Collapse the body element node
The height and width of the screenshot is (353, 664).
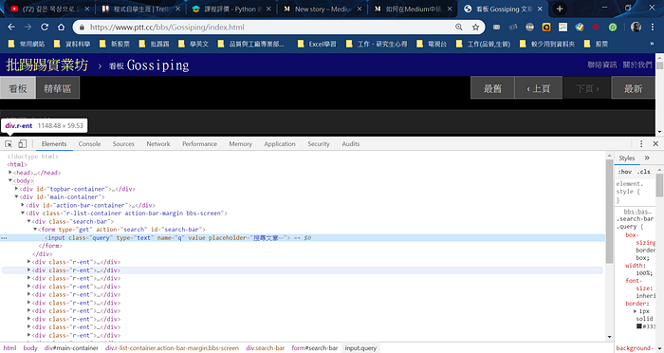(x=10, y=180)
